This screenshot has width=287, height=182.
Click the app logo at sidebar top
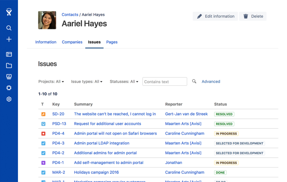click(9, 12)
